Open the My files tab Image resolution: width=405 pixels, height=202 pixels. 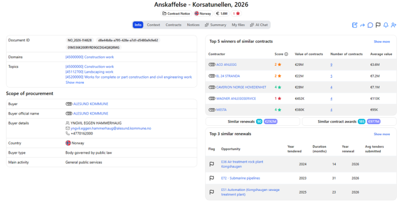click(x=238, y=25)
